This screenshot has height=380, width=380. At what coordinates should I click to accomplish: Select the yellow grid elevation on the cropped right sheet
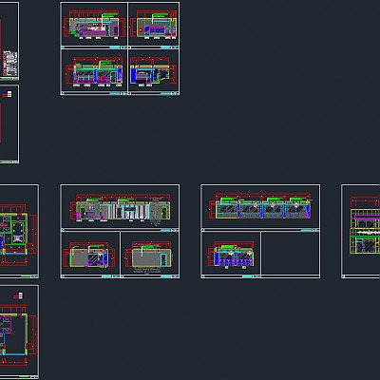[x=365, y=226]
